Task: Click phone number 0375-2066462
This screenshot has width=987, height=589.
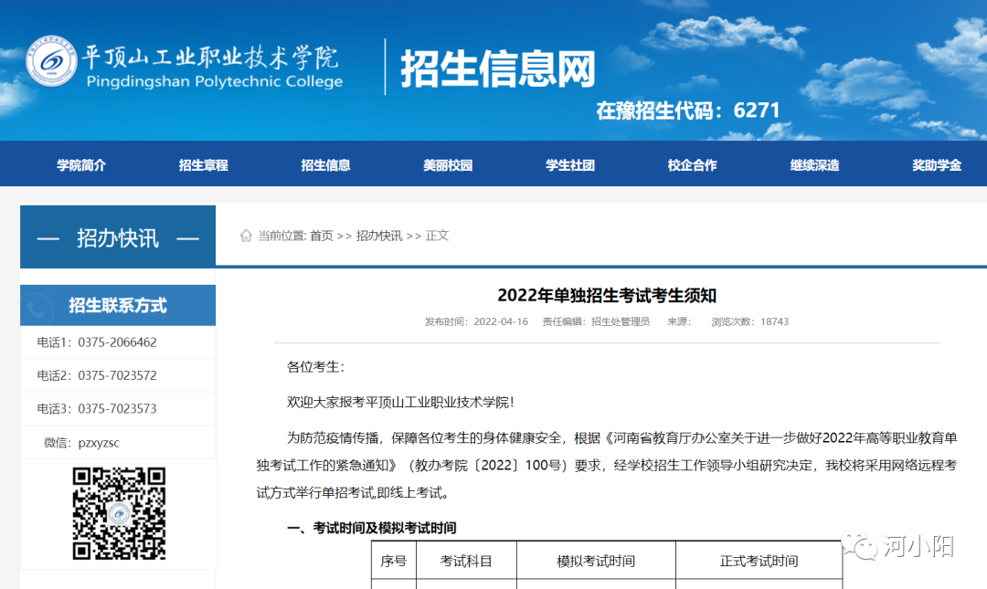Action: [117, 343]
